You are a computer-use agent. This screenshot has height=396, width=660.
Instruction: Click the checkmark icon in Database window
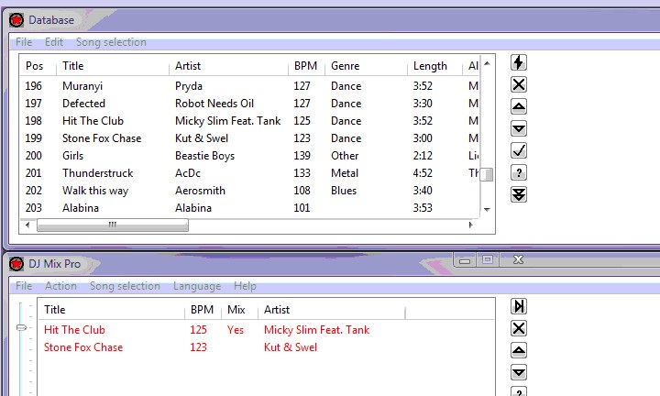coord(518,150)
